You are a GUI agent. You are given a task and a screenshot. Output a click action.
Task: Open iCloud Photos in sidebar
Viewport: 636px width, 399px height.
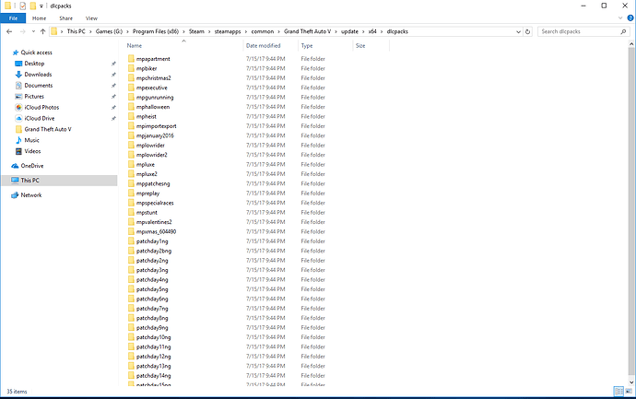(41, 108)
